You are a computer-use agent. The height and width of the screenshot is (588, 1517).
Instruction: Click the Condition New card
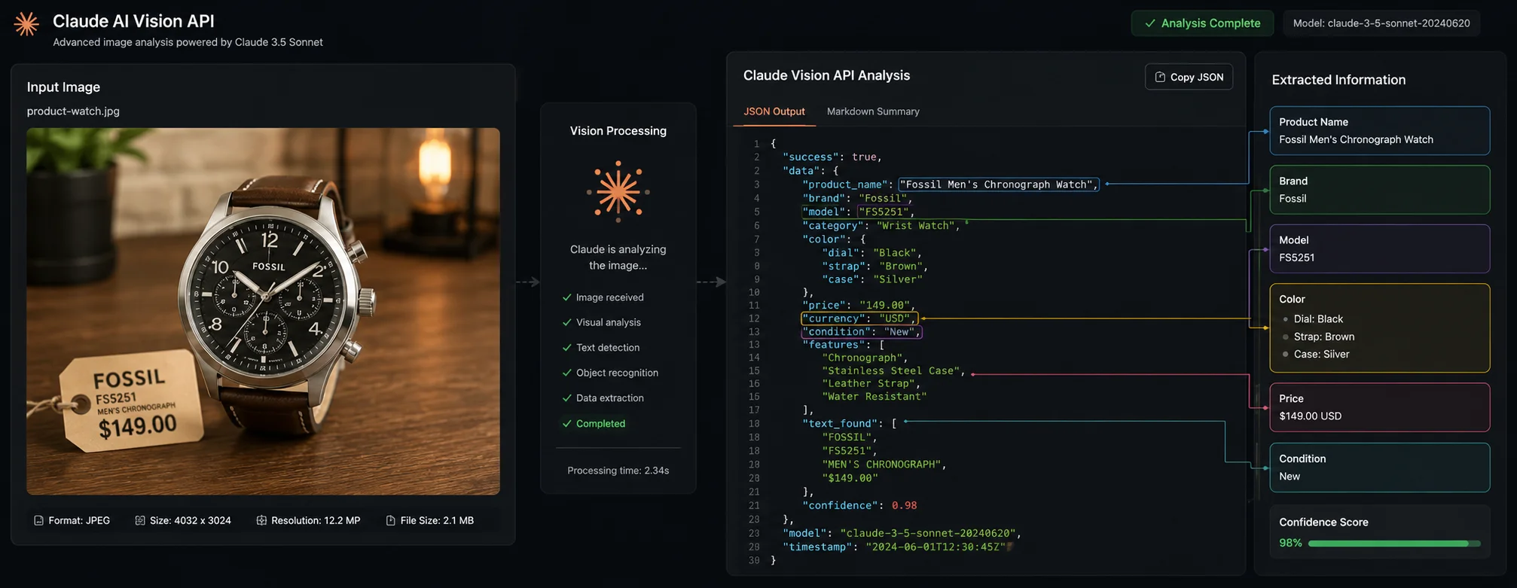click(1379, 468)
